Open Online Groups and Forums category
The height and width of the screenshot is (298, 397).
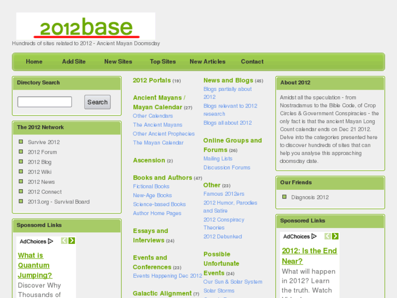(233, 145)
